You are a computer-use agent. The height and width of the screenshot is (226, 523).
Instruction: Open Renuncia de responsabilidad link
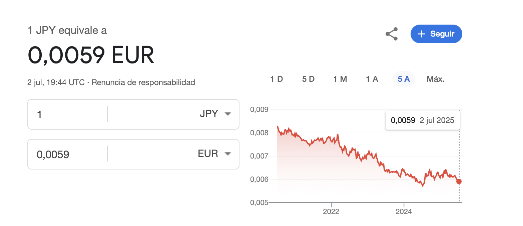pos(143,82)
